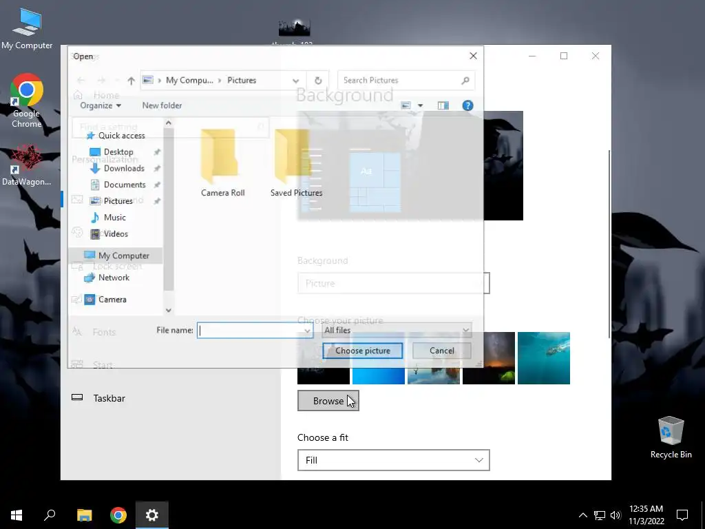This screenshot has width=705, height=529.
Task: Click the Pictures breadcrumb in address bar
Action: 242,80
